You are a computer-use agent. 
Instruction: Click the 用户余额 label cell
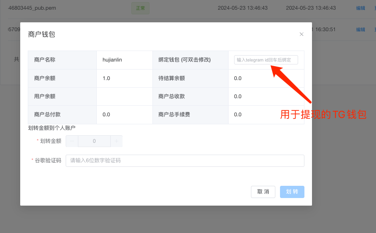[45, 96]
